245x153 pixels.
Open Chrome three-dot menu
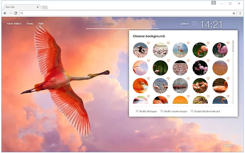(240, 13)
